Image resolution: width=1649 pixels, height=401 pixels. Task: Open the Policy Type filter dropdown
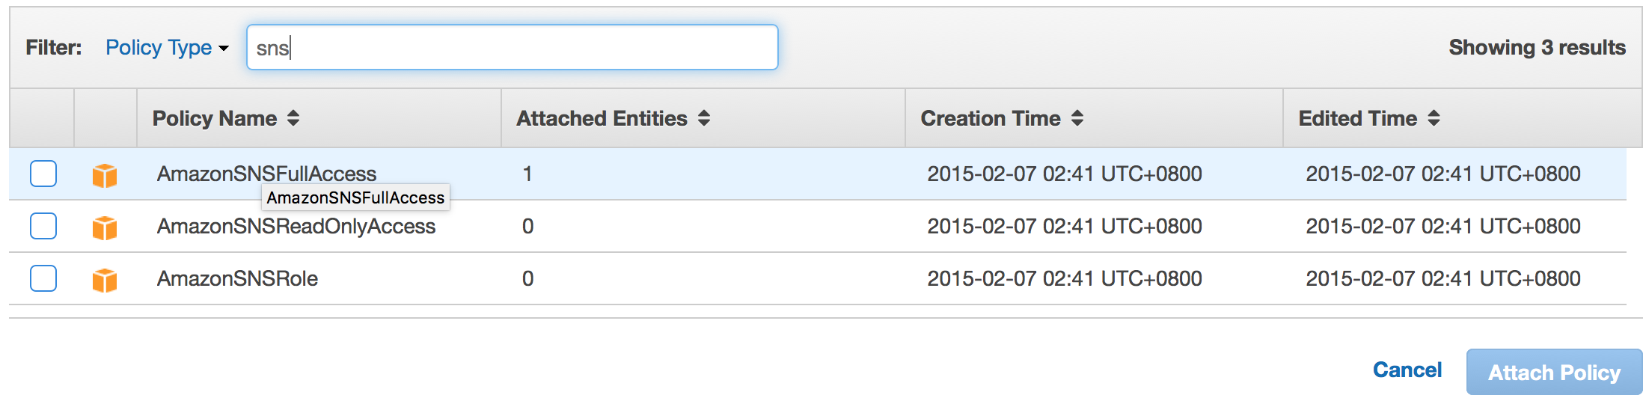167,48
